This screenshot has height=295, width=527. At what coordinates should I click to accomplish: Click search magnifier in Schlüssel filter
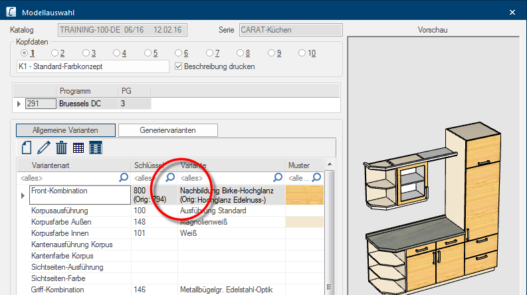tap(170, 177)
